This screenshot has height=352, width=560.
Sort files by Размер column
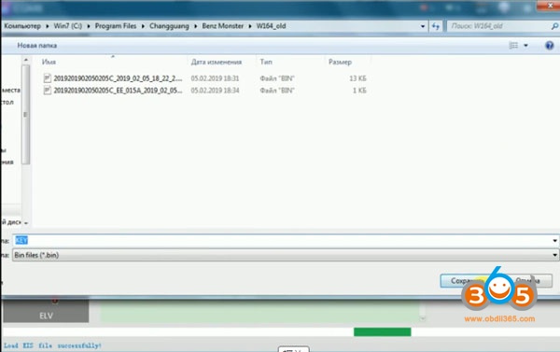click(340, 63)
